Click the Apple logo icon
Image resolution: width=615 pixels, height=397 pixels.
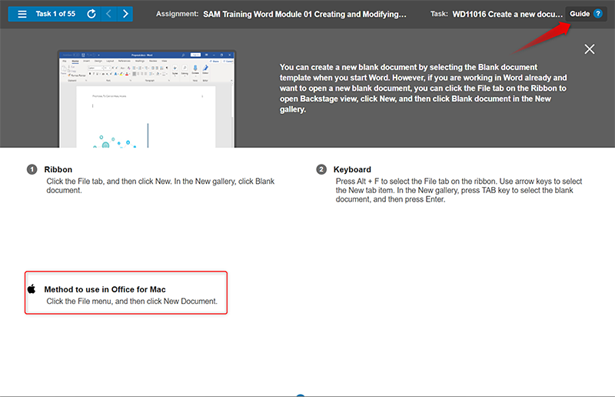[32, 289]
